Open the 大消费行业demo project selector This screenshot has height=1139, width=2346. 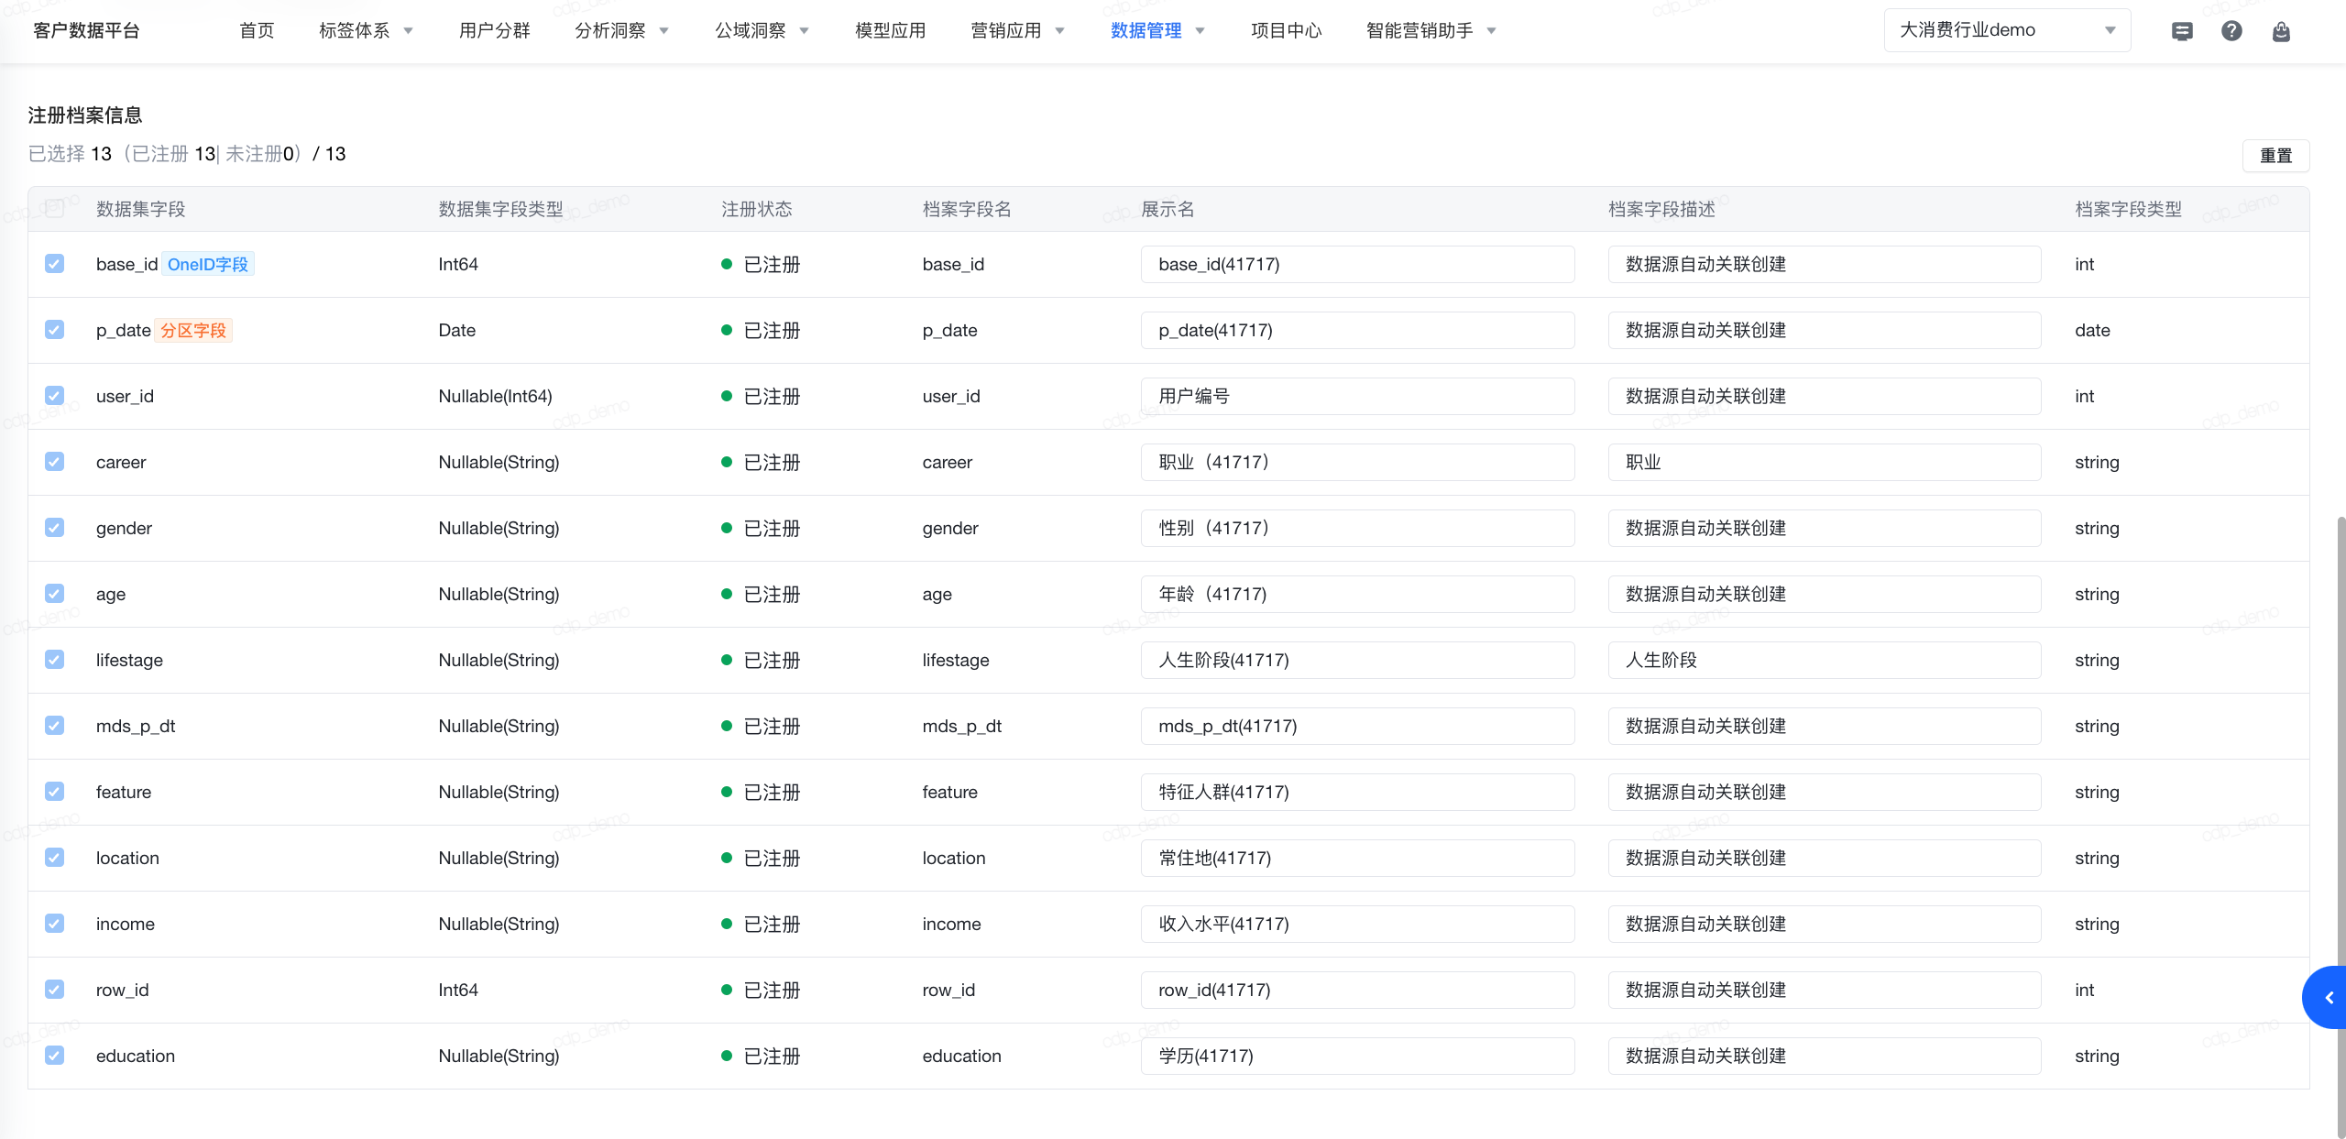[x=2007, y=30]
